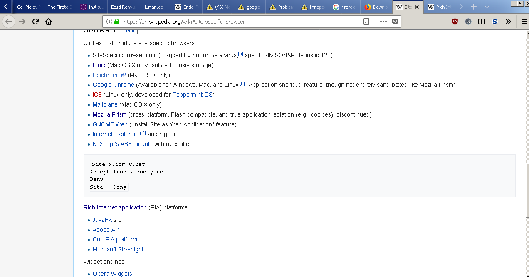Expand the toolbar overflow chevron
This screenshot has width=529, height=277.
click(x=508, y=22)
